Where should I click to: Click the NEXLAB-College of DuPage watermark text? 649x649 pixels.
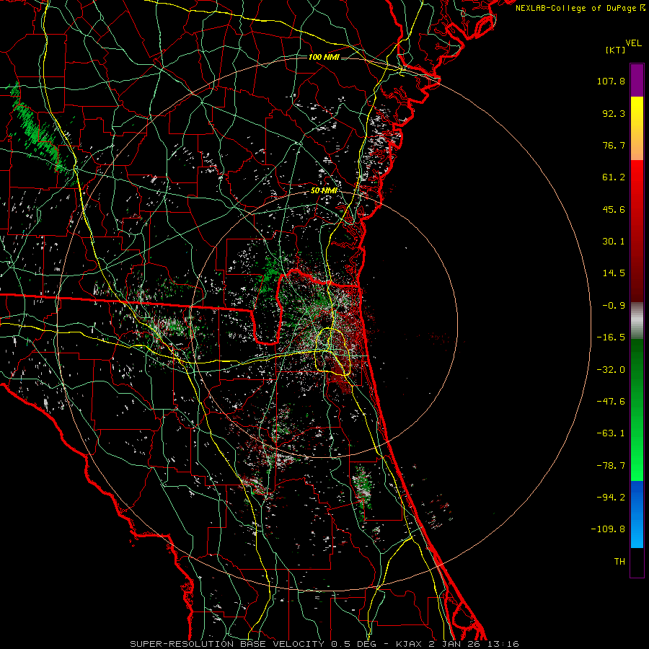[580, 8]
